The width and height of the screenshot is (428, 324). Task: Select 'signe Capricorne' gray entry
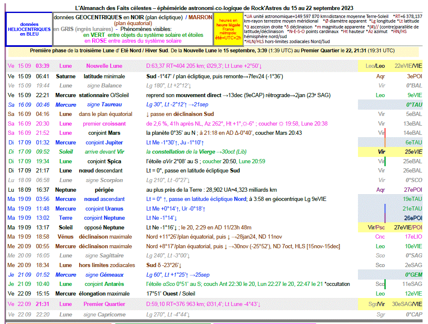pyautogui.click(x=104, y=314)
